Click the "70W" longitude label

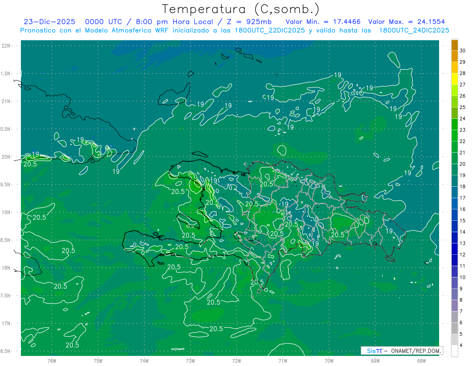coord(329,360)
